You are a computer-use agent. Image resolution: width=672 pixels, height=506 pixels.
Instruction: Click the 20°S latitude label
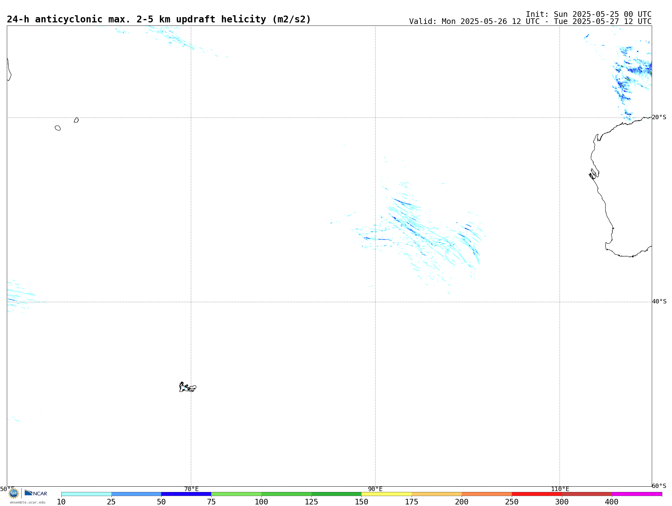(659, 117)
